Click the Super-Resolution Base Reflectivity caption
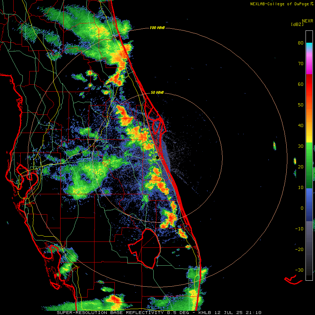This screenshot has height=315, width=315. point(159,313)
